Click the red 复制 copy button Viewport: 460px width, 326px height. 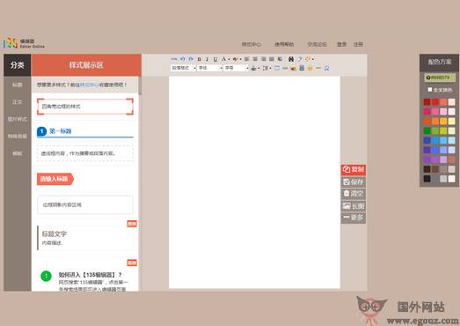point(354,170)
